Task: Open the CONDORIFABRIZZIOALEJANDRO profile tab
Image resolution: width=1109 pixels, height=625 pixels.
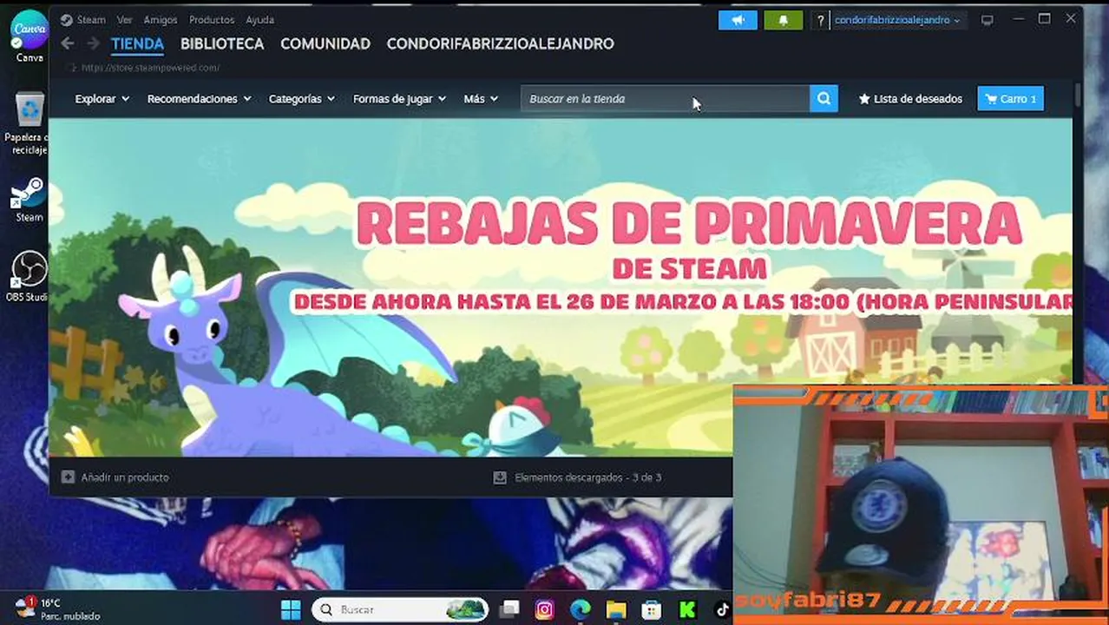Action: (x=500, y=43)
